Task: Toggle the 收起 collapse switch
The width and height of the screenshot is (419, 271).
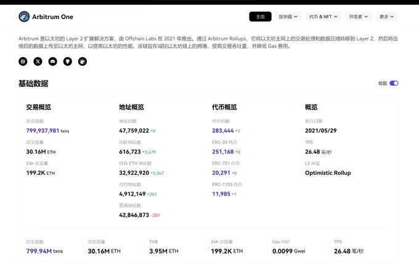Action: point(394,83)
